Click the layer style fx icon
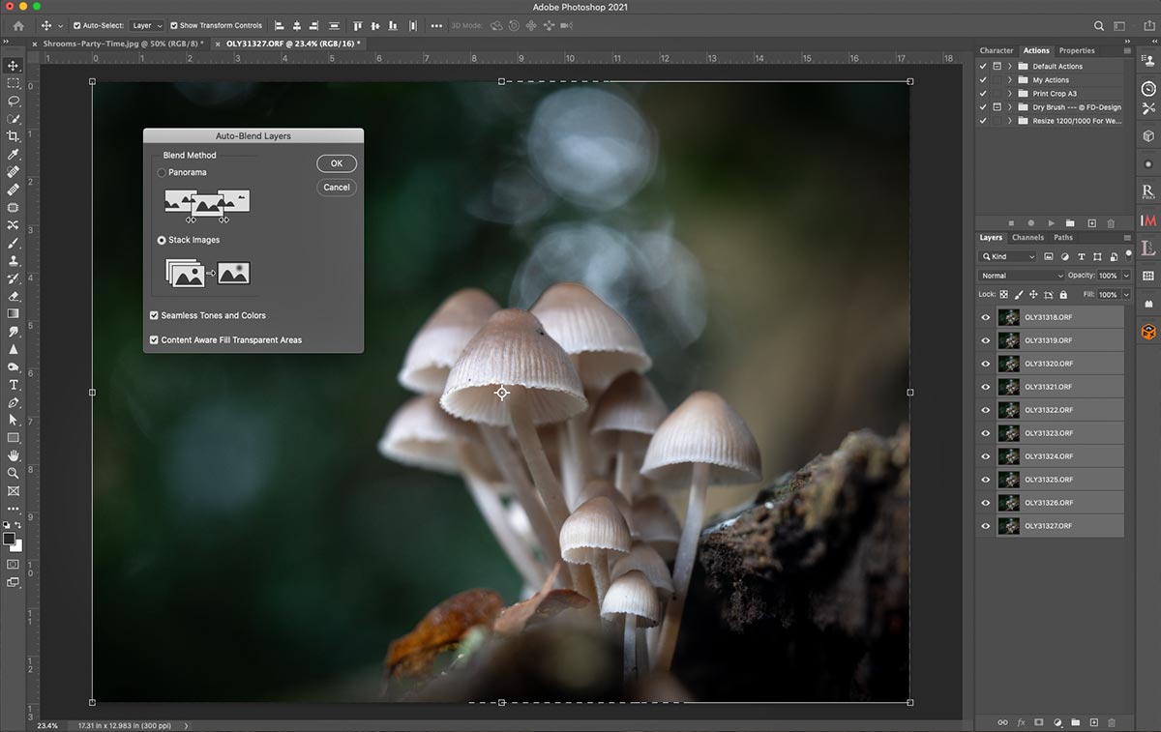This screenshot has height=732, width=1161. point(1021,722)
